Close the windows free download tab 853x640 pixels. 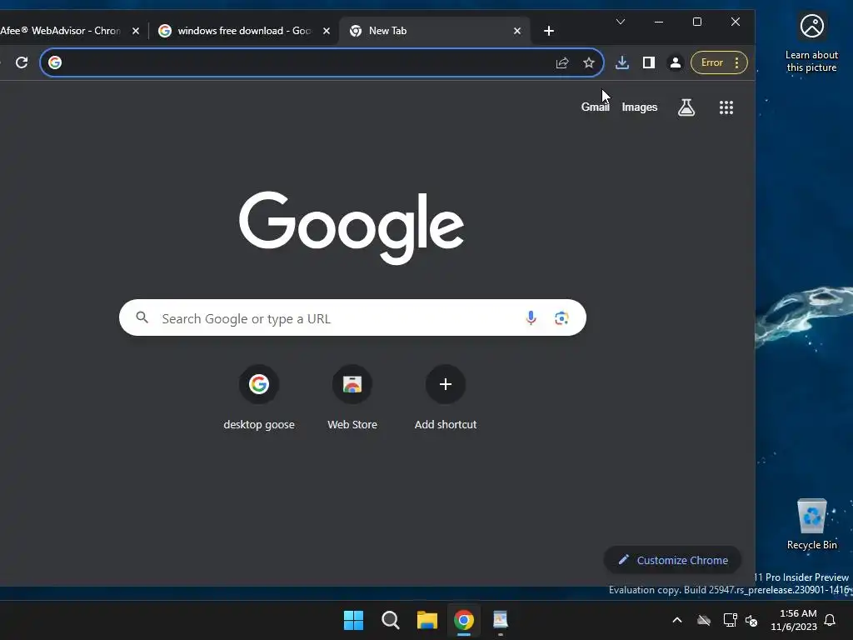327,31
